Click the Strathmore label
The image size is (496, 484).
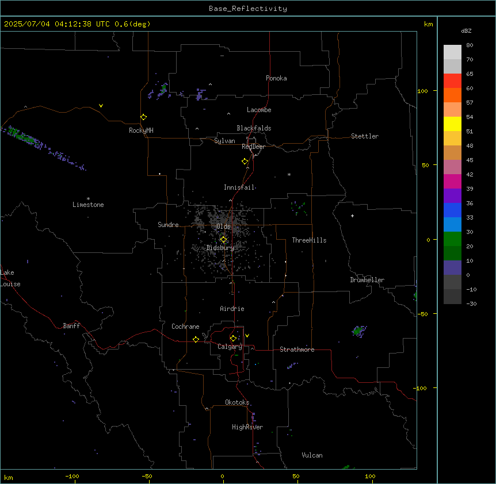(x=297, y=349)
